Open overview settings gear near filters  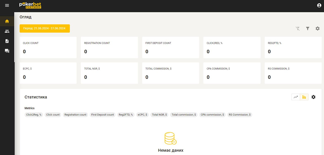tap(317, 28)
